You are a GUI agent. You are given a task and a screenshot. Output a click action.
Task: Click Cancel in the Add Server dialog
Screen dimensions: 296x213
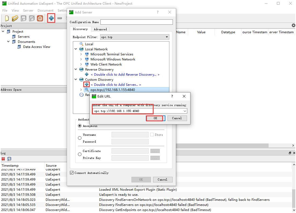click(x=162, y=180)
